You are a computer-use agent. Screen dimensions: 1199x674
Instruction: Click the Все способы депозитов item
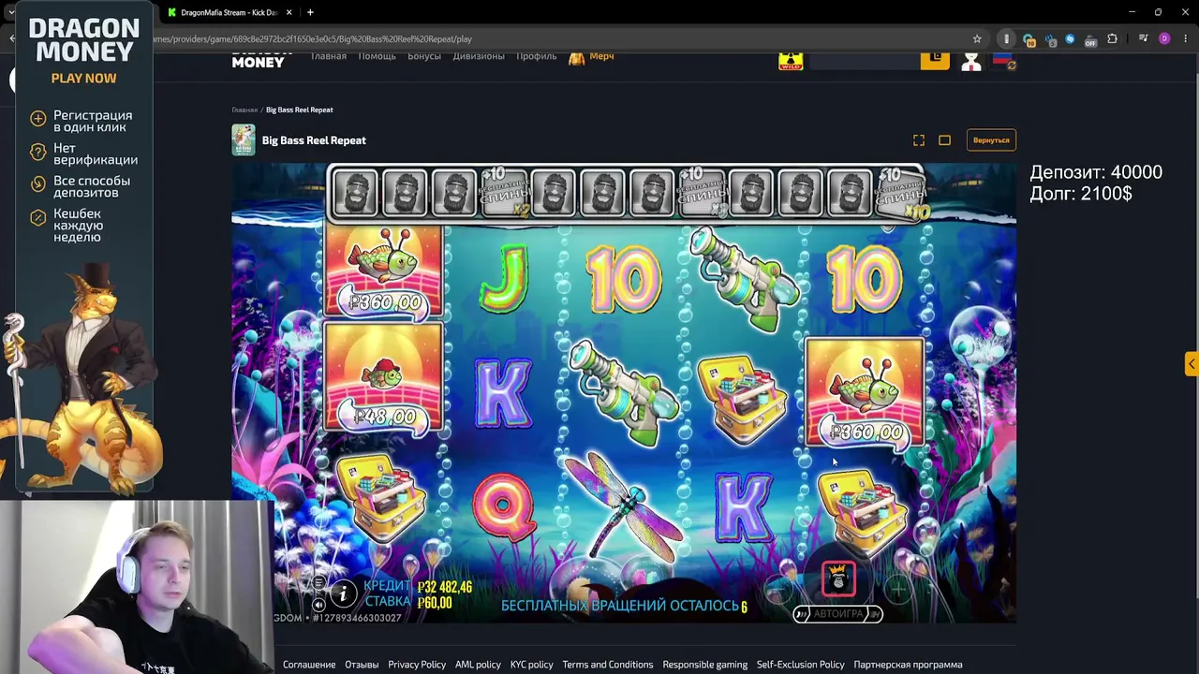pos(80,186)
